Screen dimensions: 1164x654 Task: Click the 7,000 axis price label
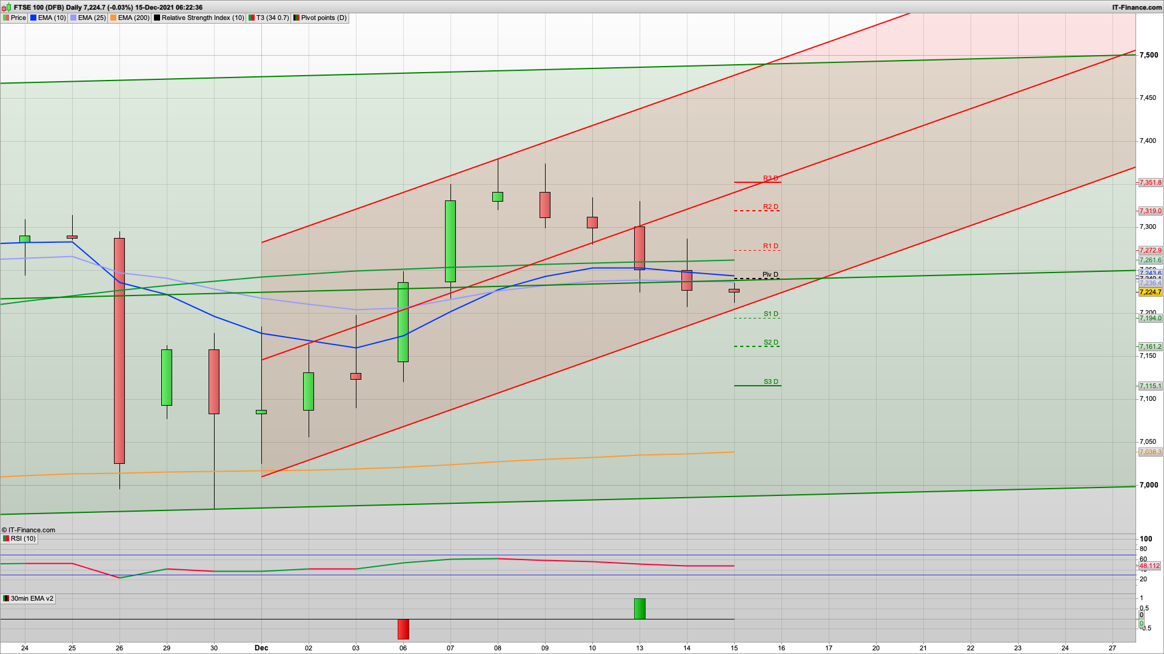point(1148,484)
